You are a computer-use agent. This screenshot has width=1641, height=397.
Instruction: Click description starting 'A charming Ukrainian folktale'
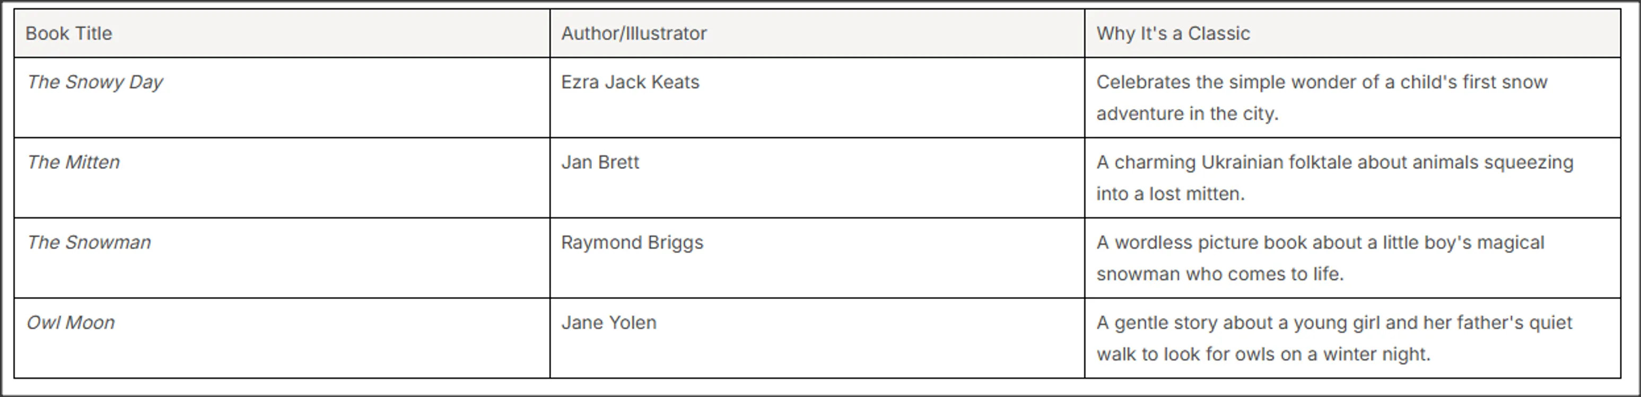coord(1334,162)
